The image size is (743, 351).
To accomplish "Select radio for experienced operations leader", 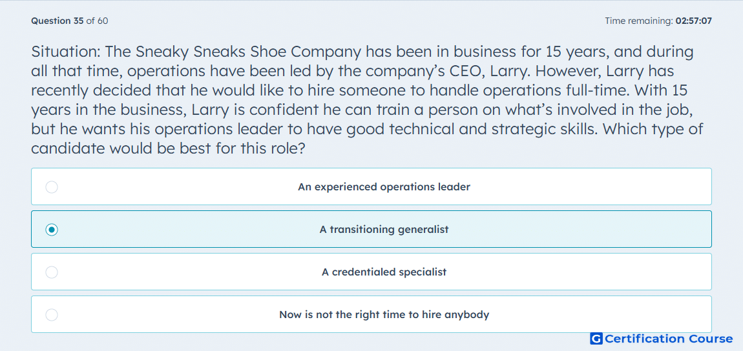I will click(52, 187).
